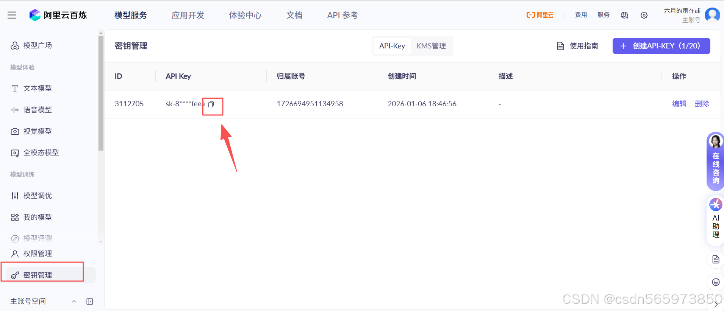Open the 使用指南 guide
Screen dimensions: 724x311
(x=578, y=46)
